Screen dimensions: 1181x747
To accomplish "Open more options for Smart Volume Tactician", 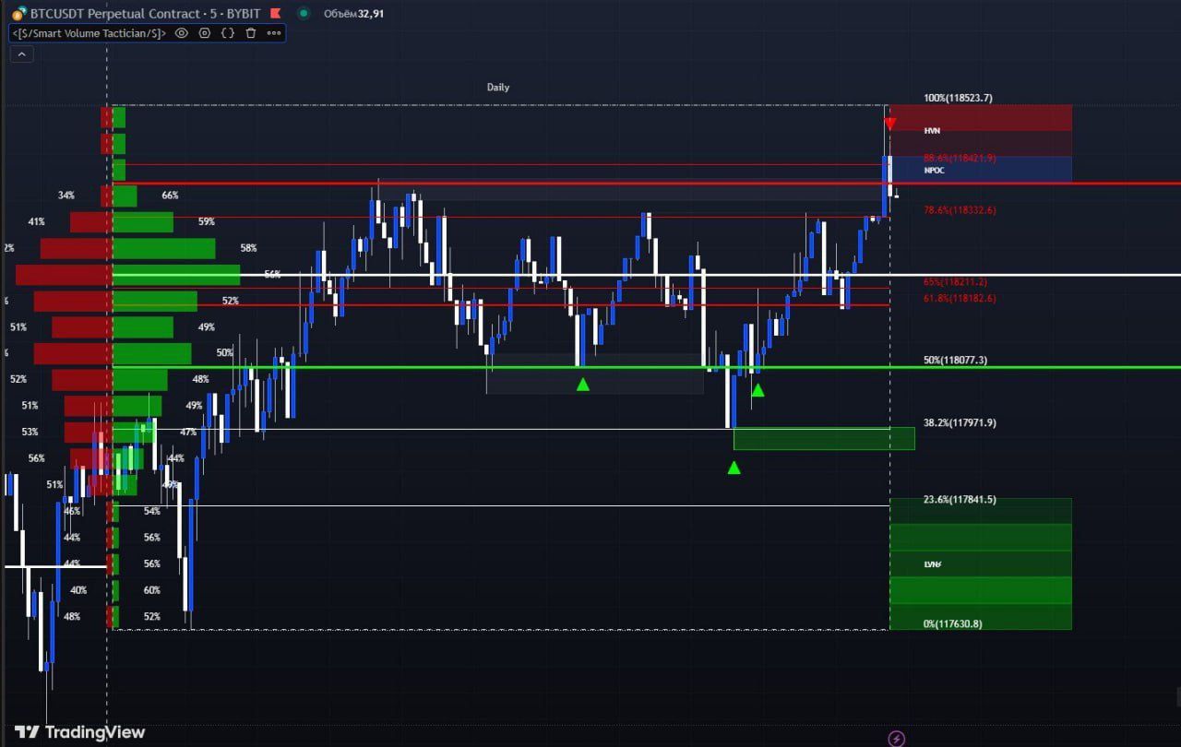I will [x=274, y=33].
